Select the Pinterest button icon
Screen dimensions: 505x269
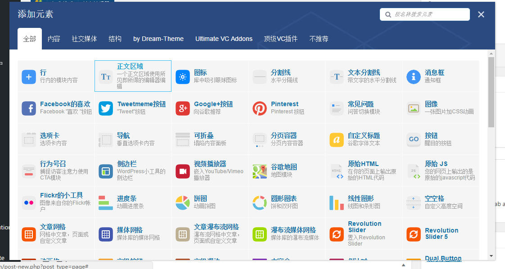point(260,108)
